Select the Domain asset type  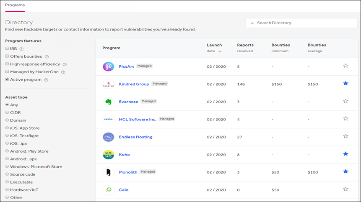(7, 120)
